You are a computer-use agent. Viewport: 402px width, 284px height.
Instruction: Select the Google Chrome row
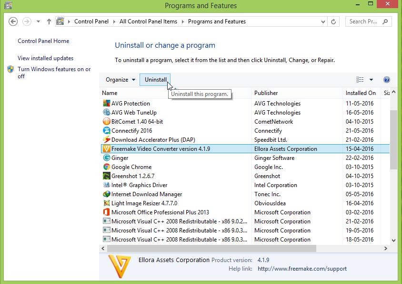245,167
